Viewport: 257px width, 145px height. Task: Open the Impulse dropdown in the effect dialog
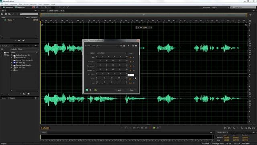click(112, 53)
